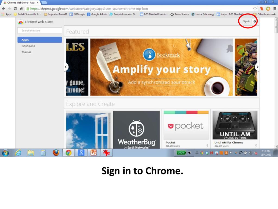Open the Calculator from the taskbar
The height and width of the screenshot is (209, 278).
[x=43, y=153]
